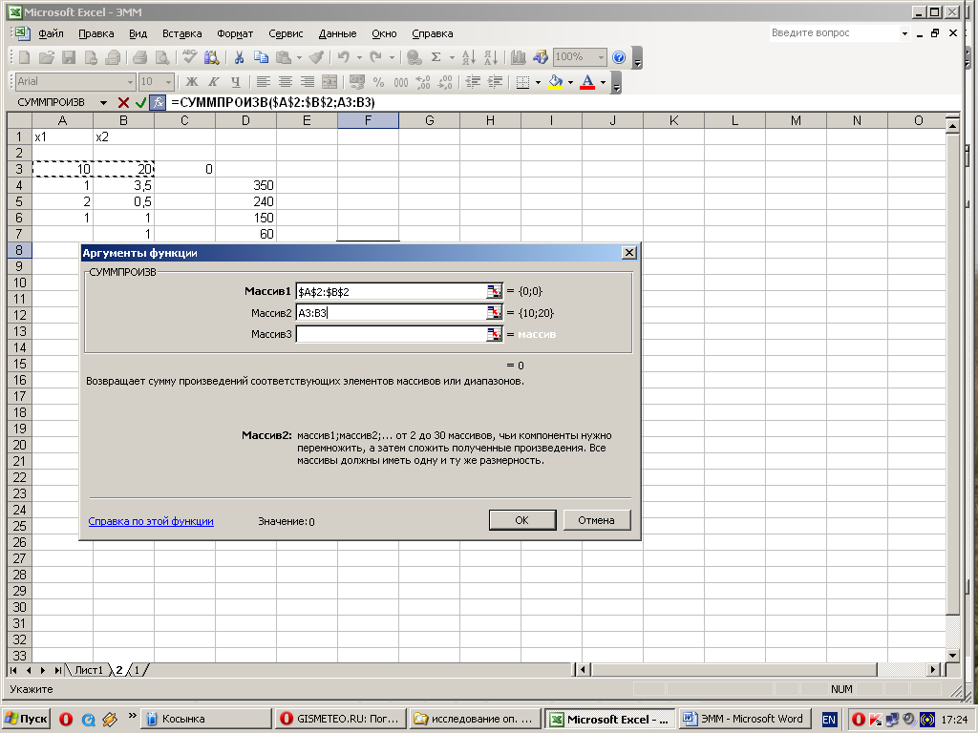The height and width of the screenshot is (733, 978).
Task: Click the Print icon
Action: [139, 57]
